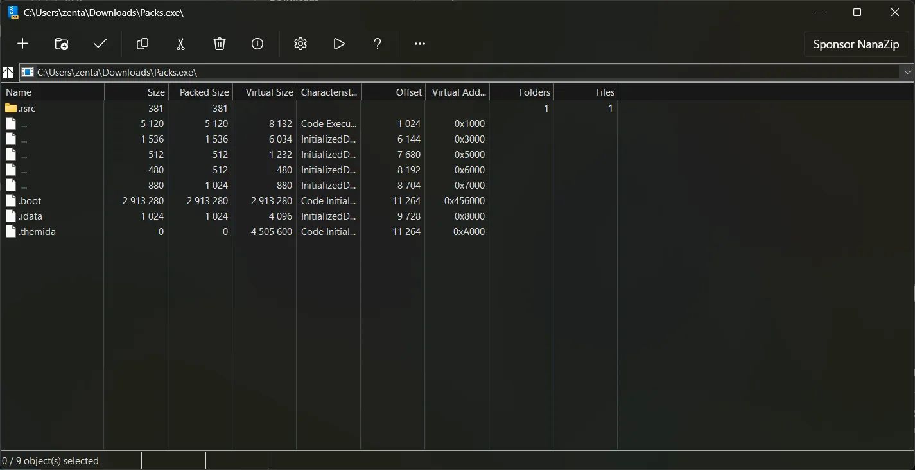Open Help with the question mark icon
The image size is (915, 470).
coord(378,44)
